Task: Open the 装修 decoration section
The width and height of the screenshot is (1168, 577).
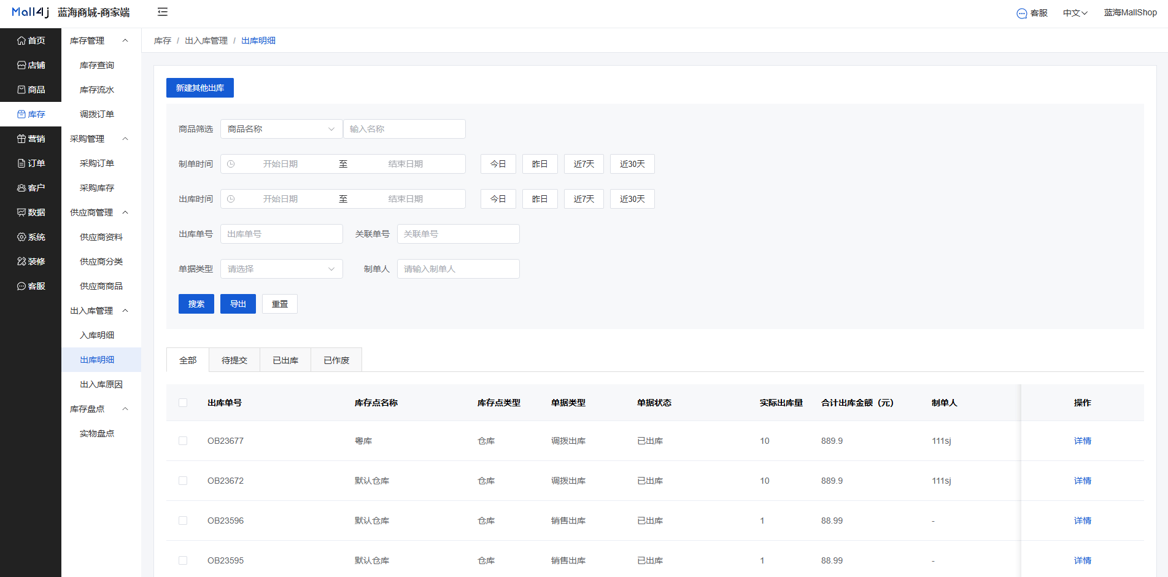Action: [x=31, y=261]
